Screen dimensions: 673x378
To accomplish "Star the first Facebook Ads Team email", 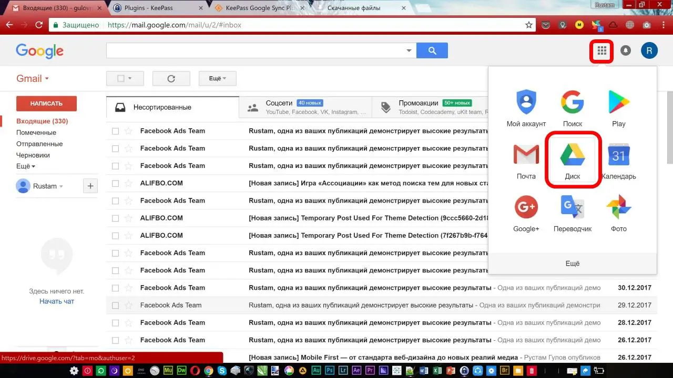I will point(129,131).
